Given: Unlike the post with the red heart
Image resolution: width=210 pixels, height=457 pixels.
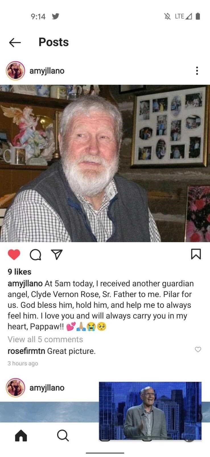Looking at the screenshot, I should pyautogui.click(x=14, y=254).
